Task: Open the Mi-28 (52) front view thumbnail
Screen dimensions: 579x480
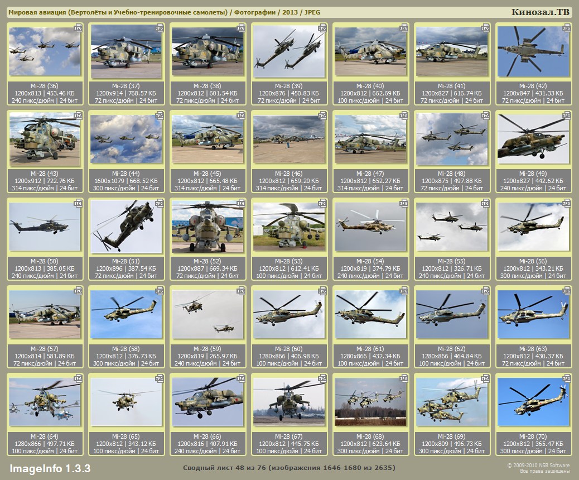Action: click(x=208, y=227)
